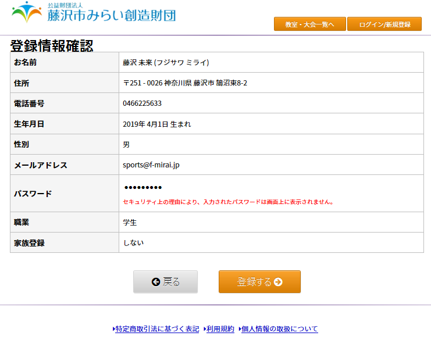Click the right arrow icon on 登録する

(x=278, y=282)
